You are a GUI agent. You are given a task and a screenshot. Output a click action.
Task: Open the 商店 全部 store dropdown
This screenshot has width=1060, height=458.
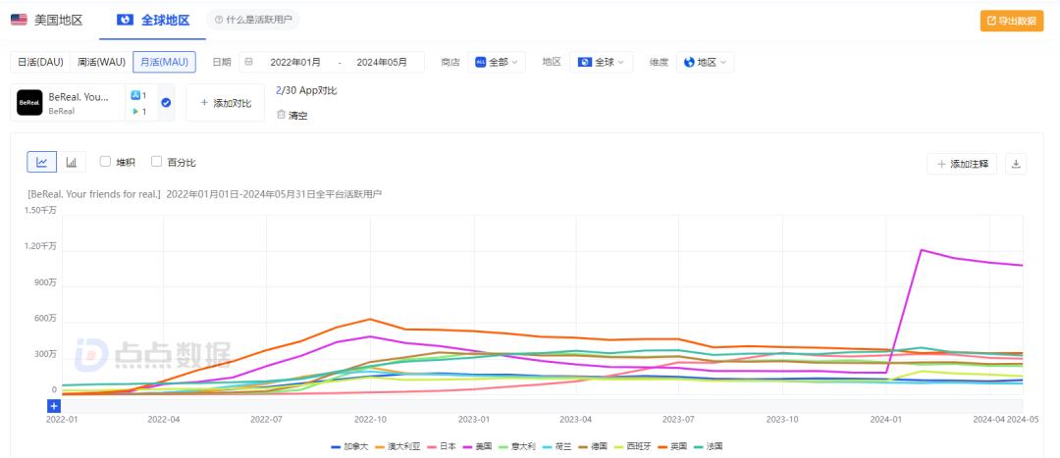[498, 62]
